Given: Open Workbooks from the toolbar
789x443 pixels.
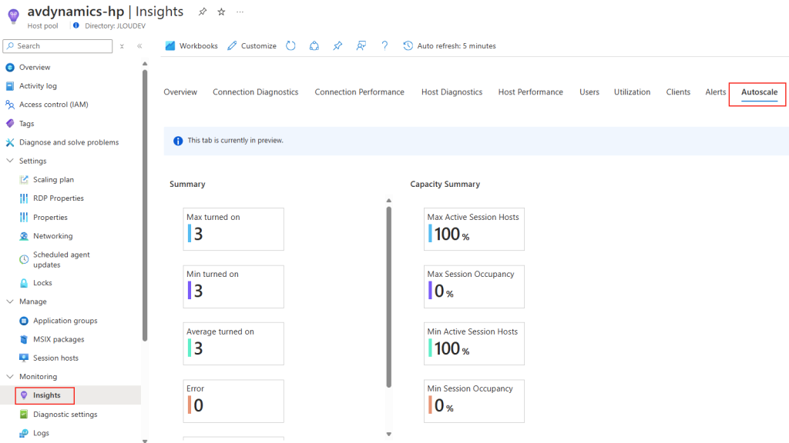Looking at the screenshot, I should pyautogui.click(x=192, y=45).
